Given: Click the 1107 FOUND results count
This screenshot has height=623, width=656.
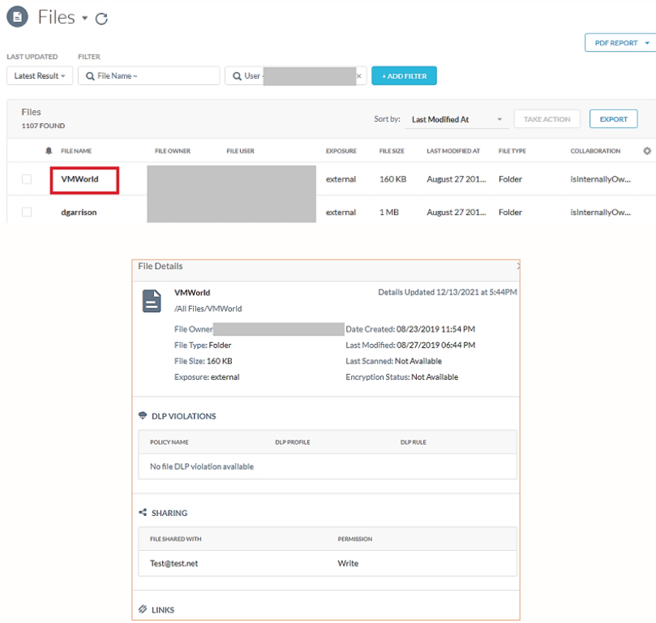Looking at the screenshot, I should (43, 126).
